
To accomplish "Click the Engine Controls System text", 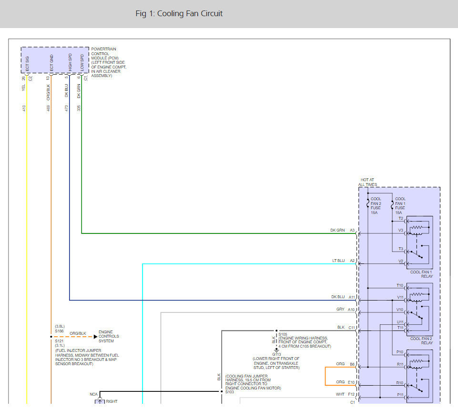I will [x=109, y=337].
